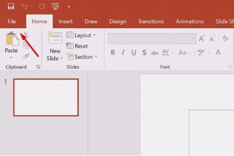Screen dimensions: 234x156
Task: Click the Change Case Aa button
Action: click(x=182, y=53)
